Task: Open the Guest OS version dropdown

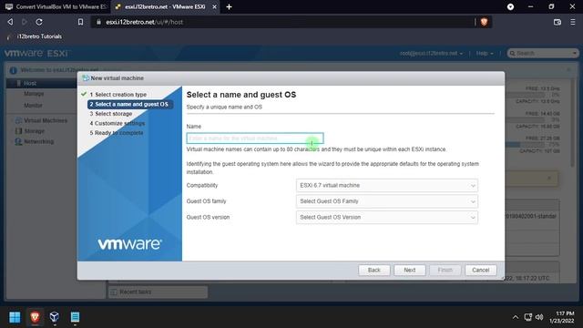Action: click(386, 217)
